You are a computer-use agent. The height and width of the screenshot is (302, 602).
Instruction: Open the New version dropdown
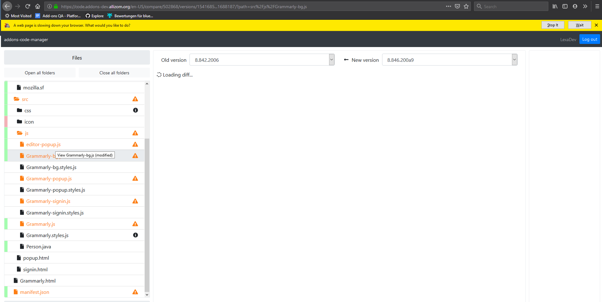450,60
